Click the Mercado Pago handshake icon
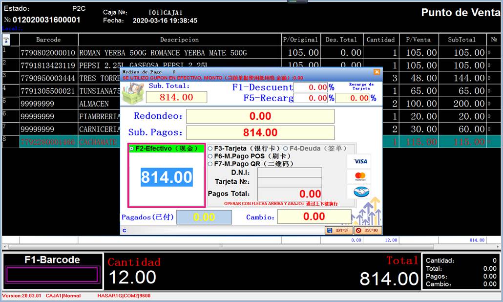The height and width of the screenshot is (302, 503). point(361,192)
